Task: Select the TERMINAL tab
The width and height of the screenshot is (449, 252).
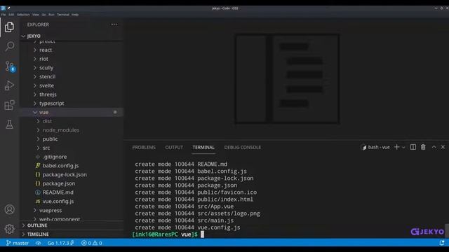Action: 203,148
